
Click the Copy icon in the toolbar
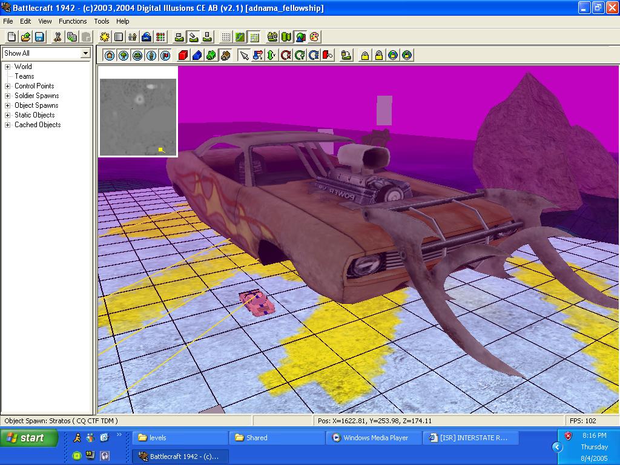click(x=71, y=37)
